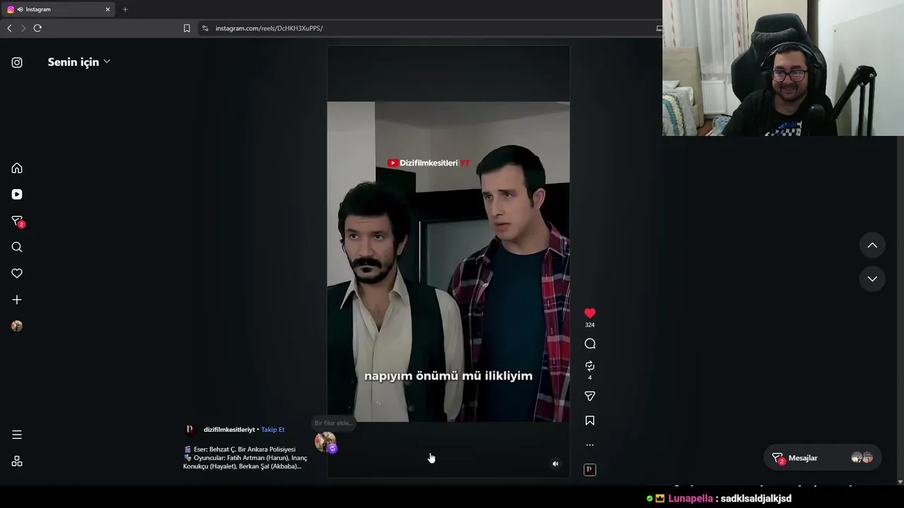View site information icon beside the URL
This screenshot has height=508, width=904.
click(x=205, y=28)
